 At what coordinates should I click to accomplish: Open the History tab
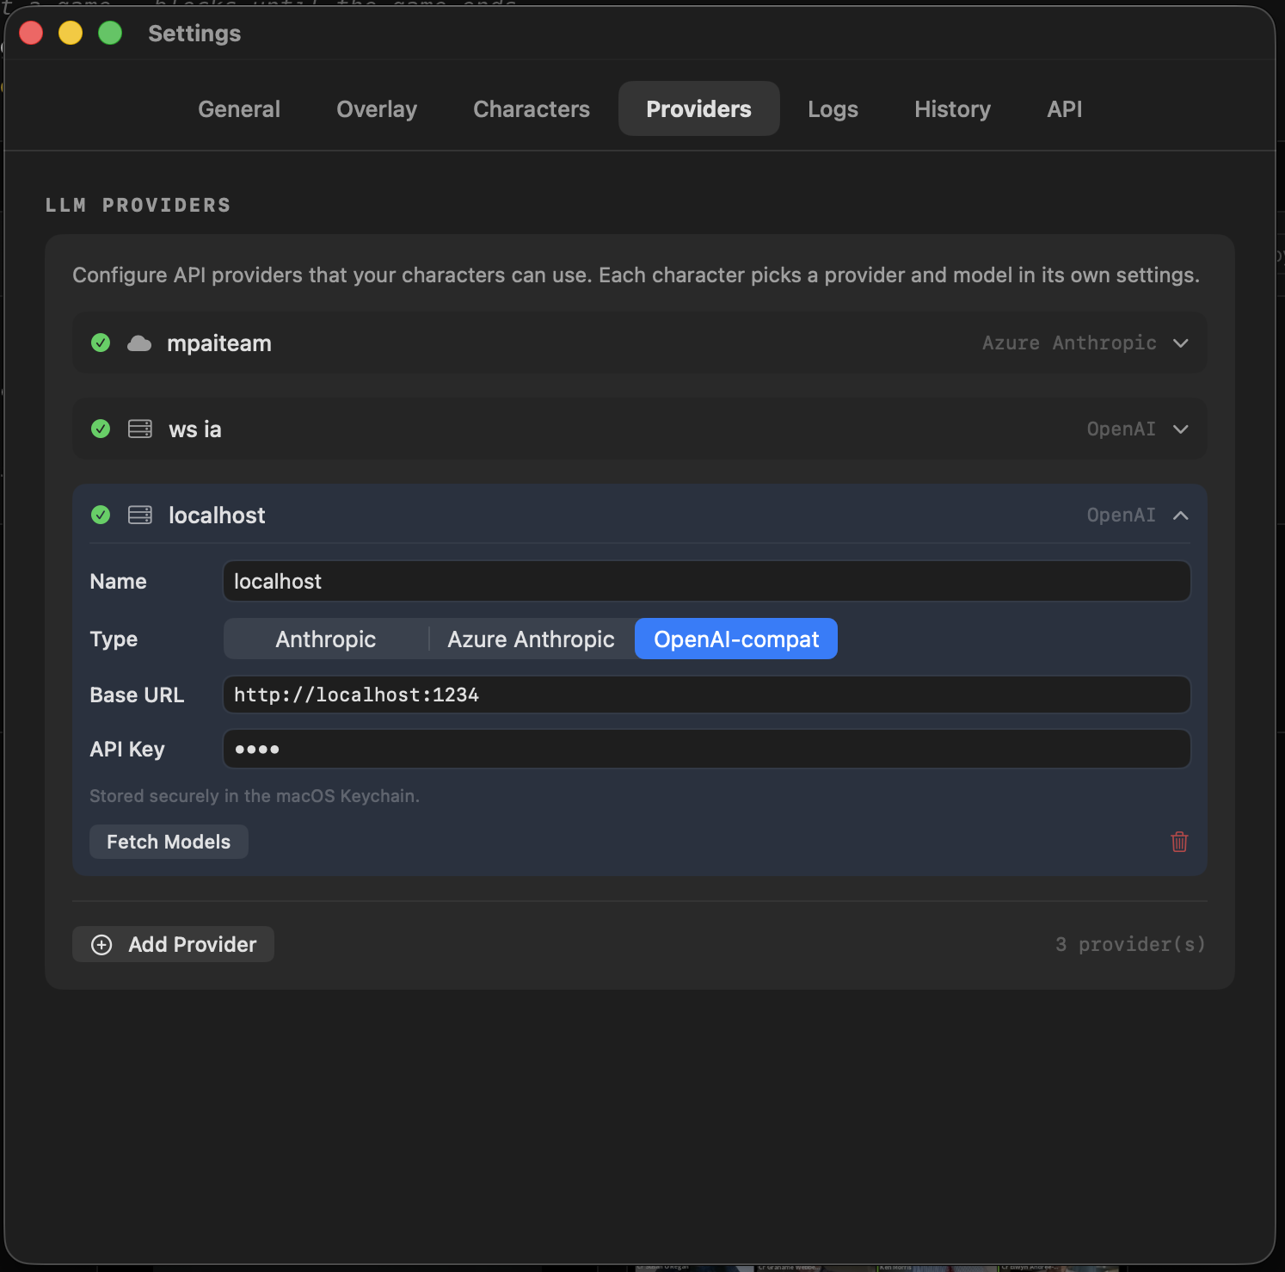pyautogui.click(x=952, y=108)
